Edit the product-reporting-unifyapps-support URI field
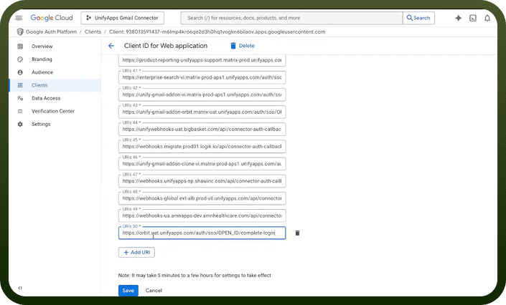Image resolution: width=506 pixels, height=305 pixels. pyautogui.click(x=202, y=60)
